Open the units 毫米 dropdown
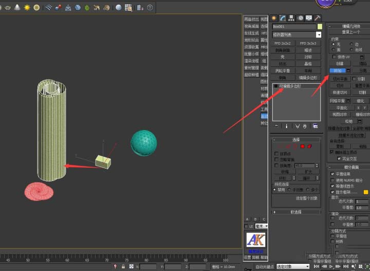 coord(261,226)
